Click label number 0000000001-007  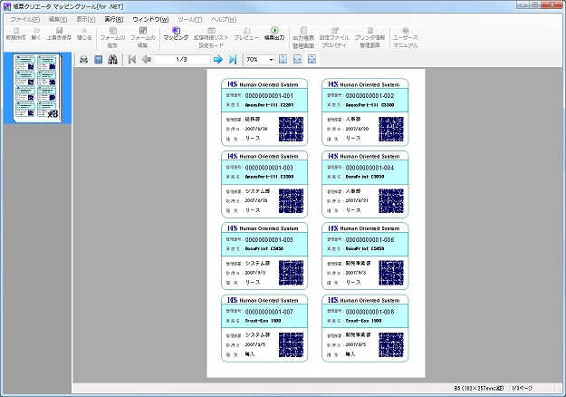(x=269, y=312)
